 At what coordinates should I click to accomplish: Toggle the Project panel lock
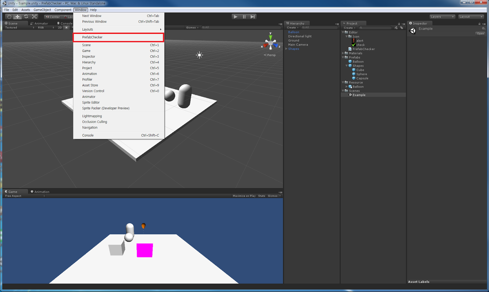pyautogui.click(x=399, y=24)
